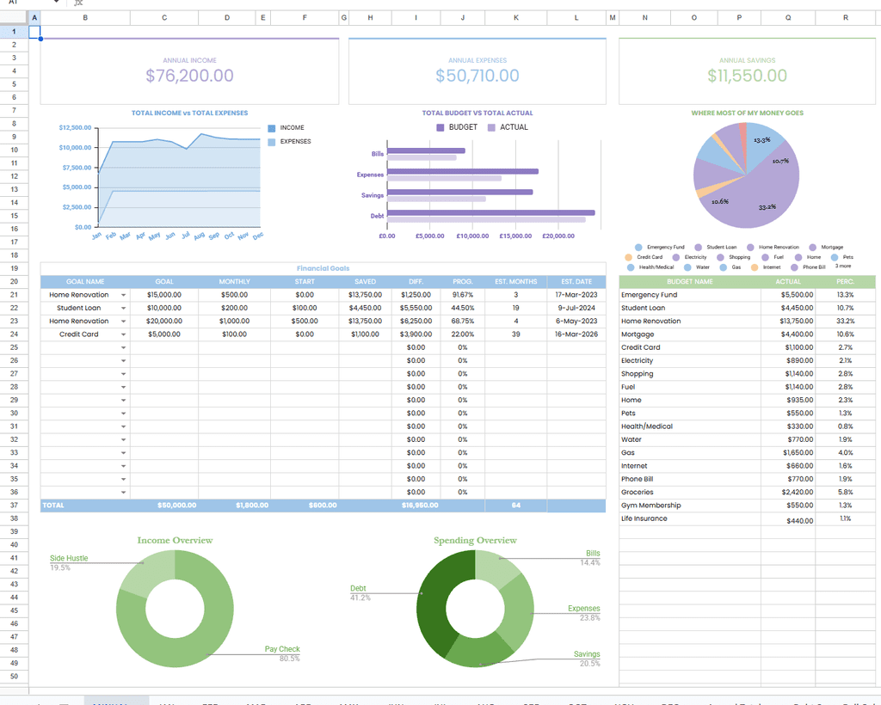Click the Side Hustle donut chart label
The height and width of the screenshot is (705, 881).
[x=69, y=559]
